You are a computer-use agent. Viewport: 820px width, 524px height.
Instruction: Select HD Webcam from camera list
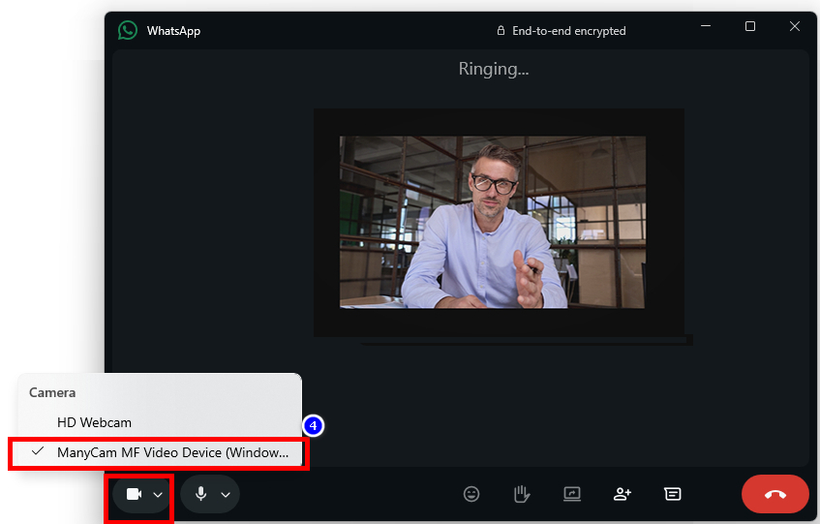tap(94, 422)
